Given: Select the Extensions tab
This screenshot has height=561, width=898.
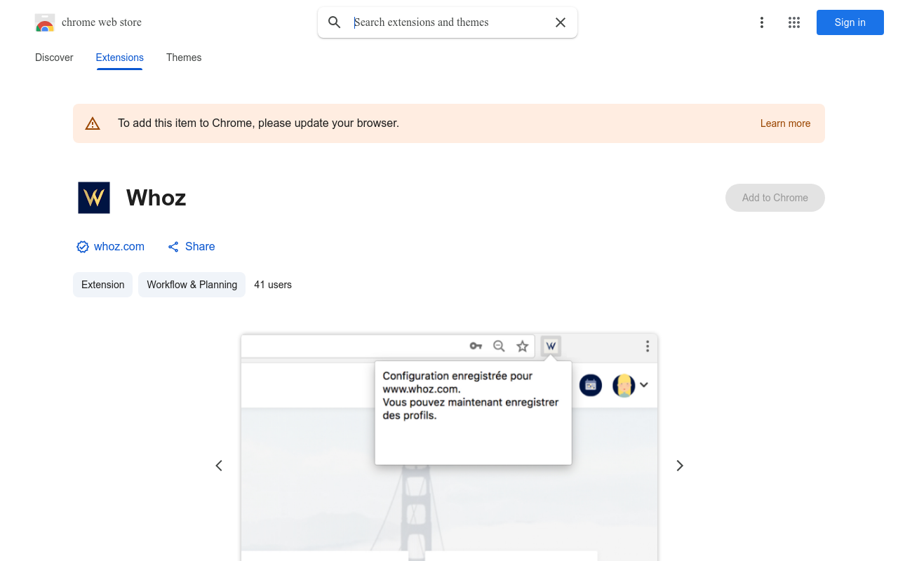Looking at the screenshot, I should tap(120, 58).
